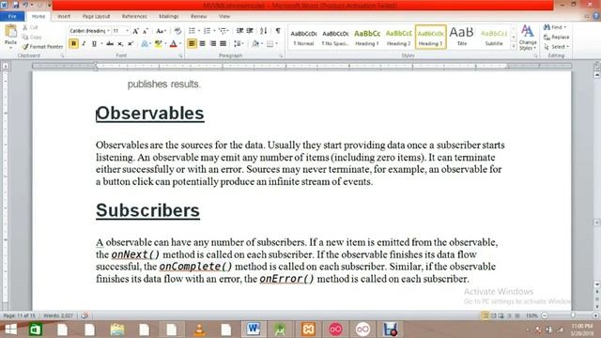
Task: Apply superscript formatting
Action: point(131,44)
